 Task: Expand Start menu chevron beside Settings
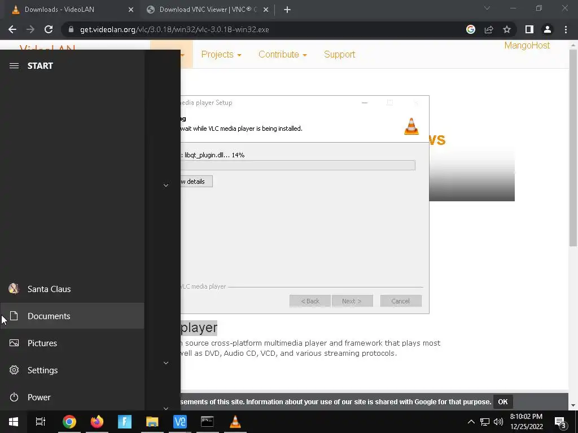coord(166,363)
